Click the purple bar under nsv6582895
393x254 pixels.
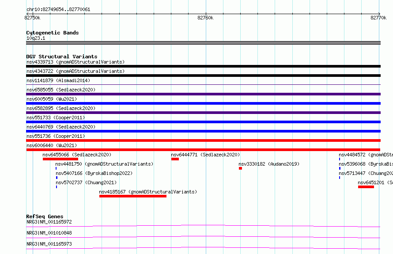(203, 113)
